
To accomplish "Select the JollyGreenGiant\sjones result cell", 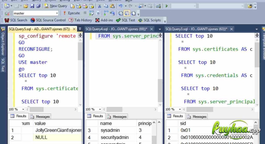I will click(57, 130).
